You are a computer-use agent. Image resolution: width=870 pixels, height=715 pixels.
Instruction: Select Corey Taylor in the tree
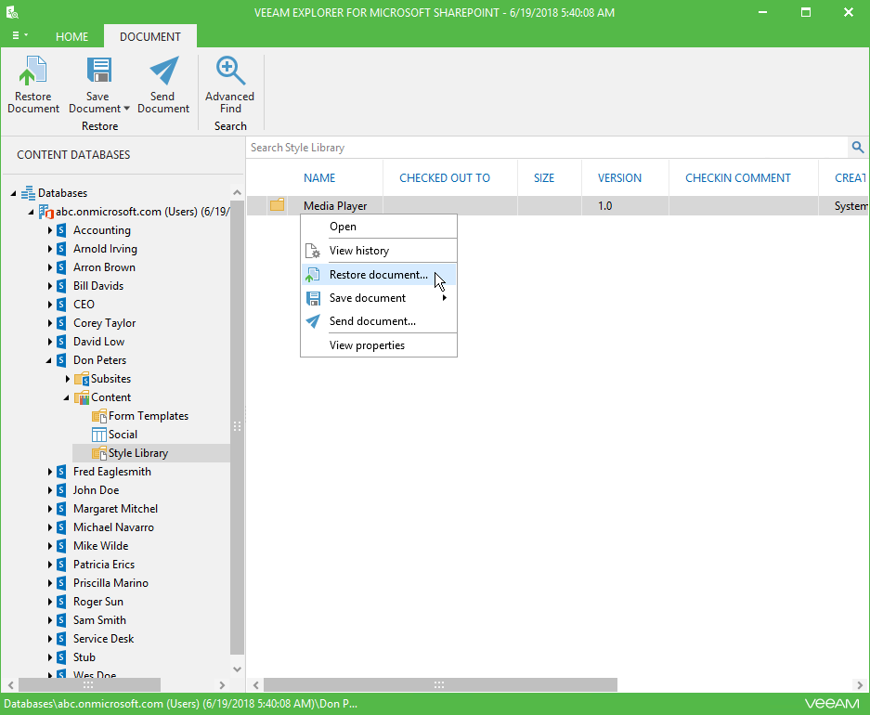coord(104,323)
